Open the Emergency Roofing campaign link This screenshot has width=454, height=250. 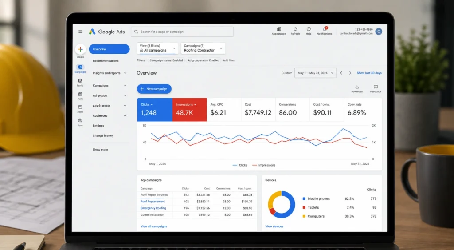pyautogui.click(x=153, y=208)
